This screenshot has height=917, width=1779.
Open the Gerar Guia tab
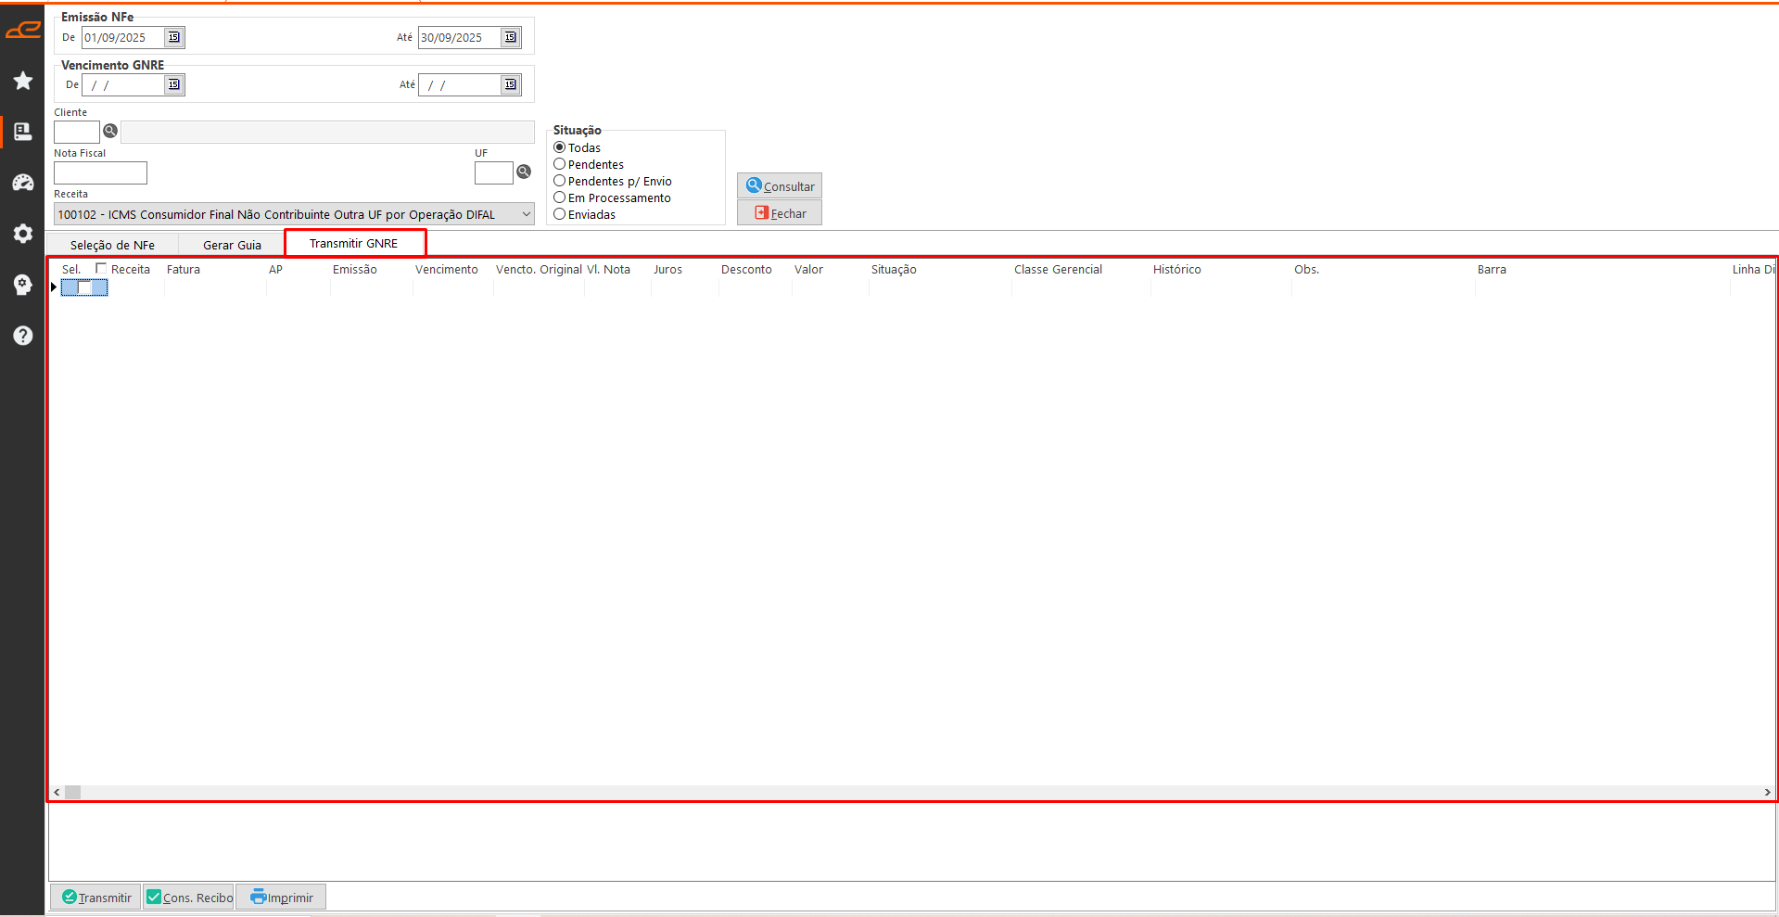click(232, 246)
